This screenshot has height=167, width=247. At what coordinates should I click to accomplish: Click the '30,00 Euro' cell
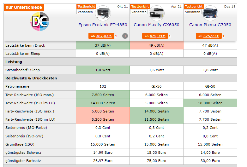pos(210,161)
